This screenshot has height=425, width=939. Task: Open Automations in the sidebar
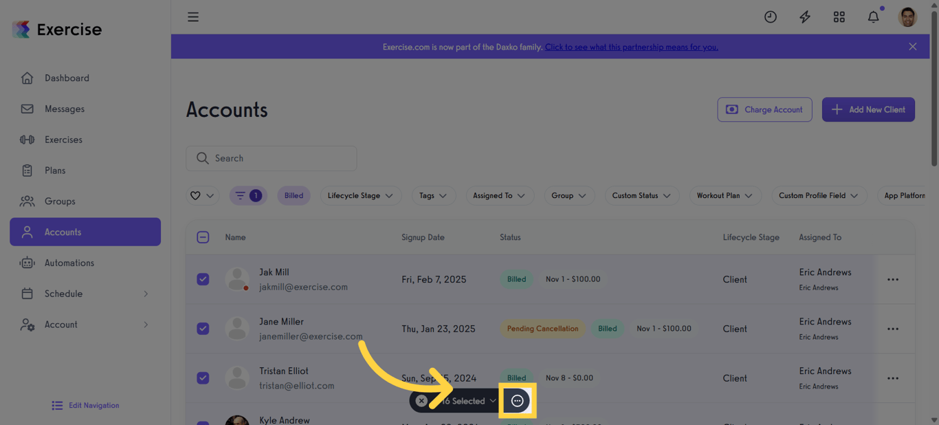(85, 263)
